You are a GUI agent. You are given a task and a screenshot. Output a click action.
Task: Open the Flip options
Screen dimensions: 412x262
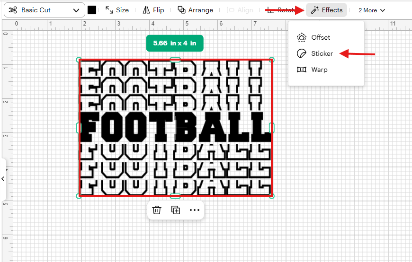click(x=153, y=10)
